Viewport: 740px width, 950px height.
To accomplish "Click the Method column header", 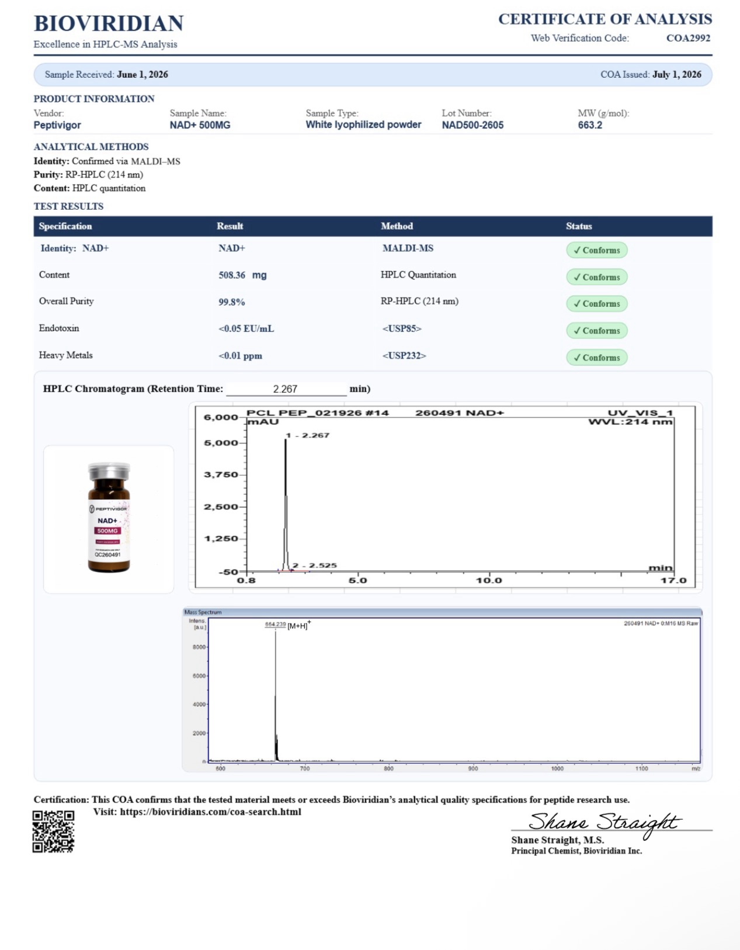I will (x=397, y=226).
